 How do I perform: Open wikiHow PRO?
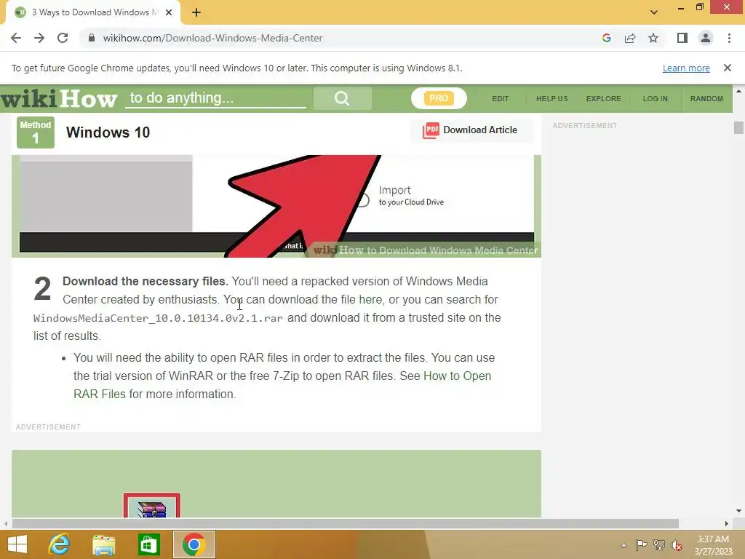(x=439, y=98)
